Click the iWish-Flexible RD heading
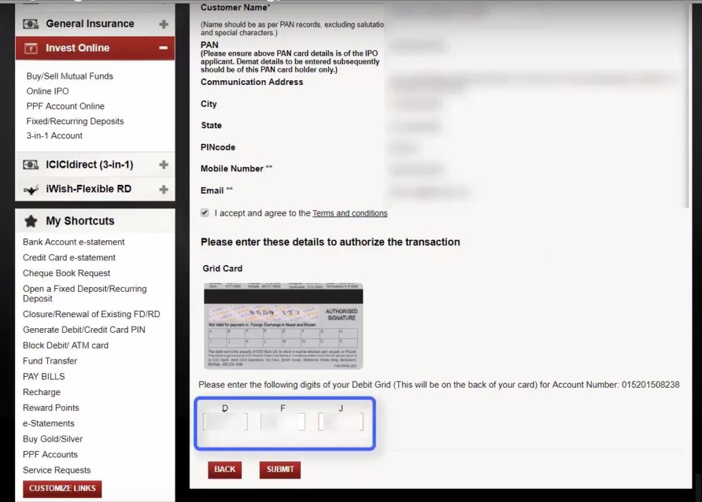The image size is (702, 502). pyautogui.click(x=88, y=189)
